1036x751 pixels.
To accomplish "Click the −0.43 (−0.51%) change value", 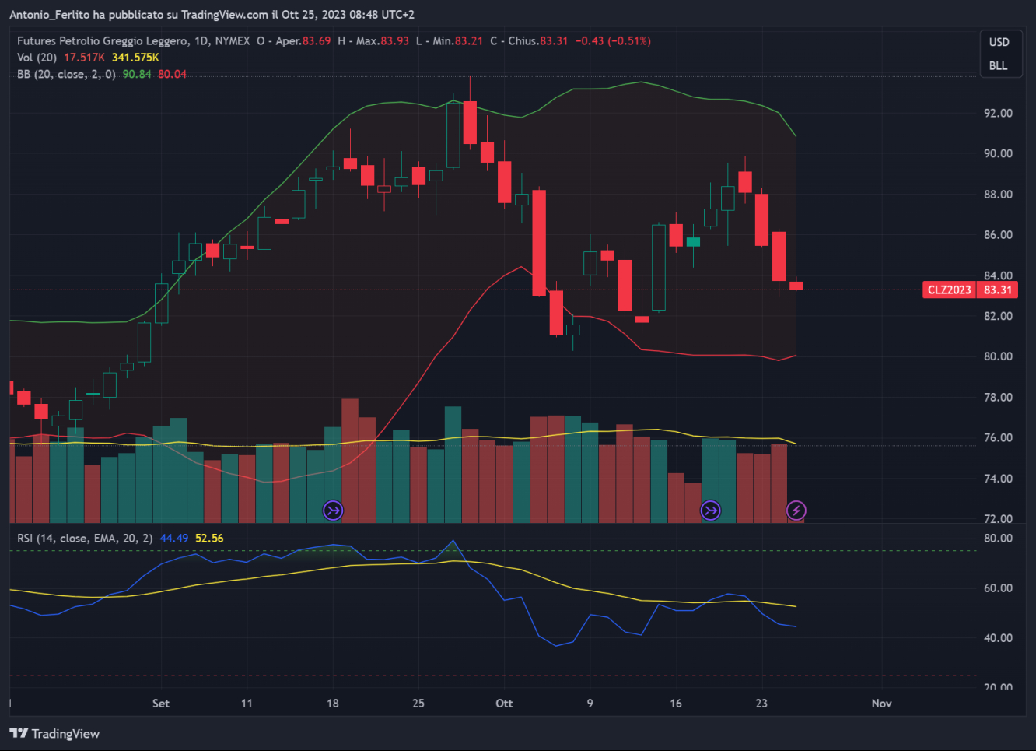I will tap(613, 40).
